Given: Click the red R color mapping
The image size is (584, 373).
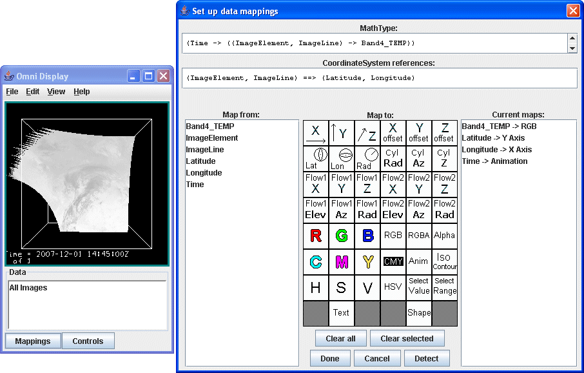Looking at the screenshot, I should pos(315,236).
